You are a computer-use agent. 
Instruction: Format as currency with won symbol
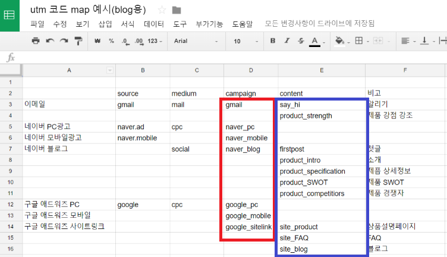click(x=97, y=41)
